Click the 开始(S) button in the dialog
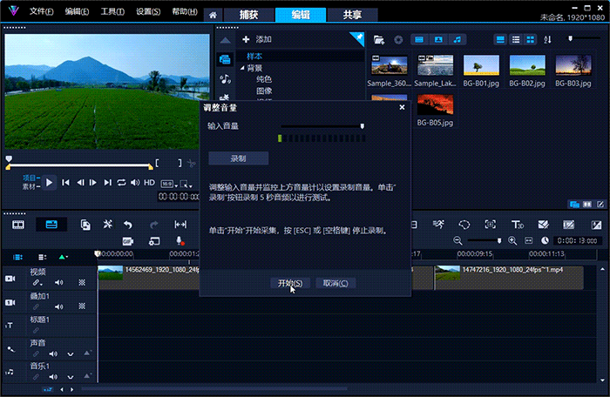Screen dimensions: 610x397 (x=290, y=283)
